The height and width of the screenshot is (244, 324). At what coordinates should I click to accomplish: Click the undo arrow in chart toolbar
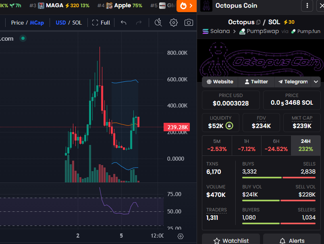124,23
